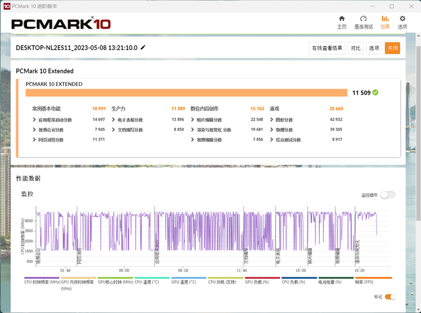
Task: Click the 性能数据 heading
Action: coord(28,179)
